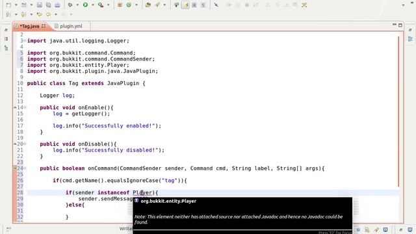Open the External Tools dropdown arrow
The image size is (416, 234).
pyautogui.click(x=108, y=5)
